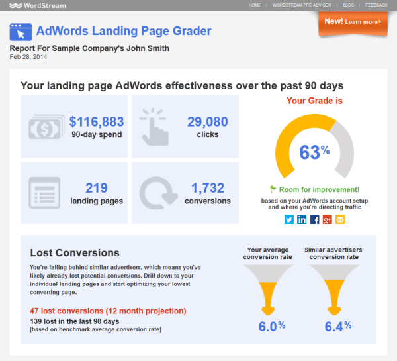Click the Room for improvement! text
The image size is (397, 361).
[319, 189]
